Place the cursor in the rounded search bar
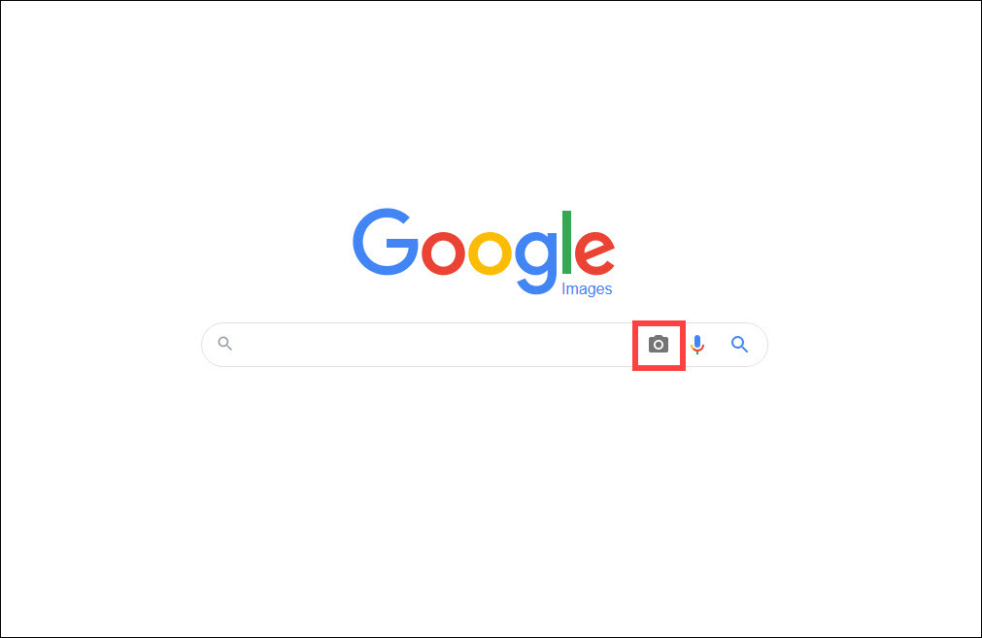This screenshot has width=982, height=638. [484, 345]
